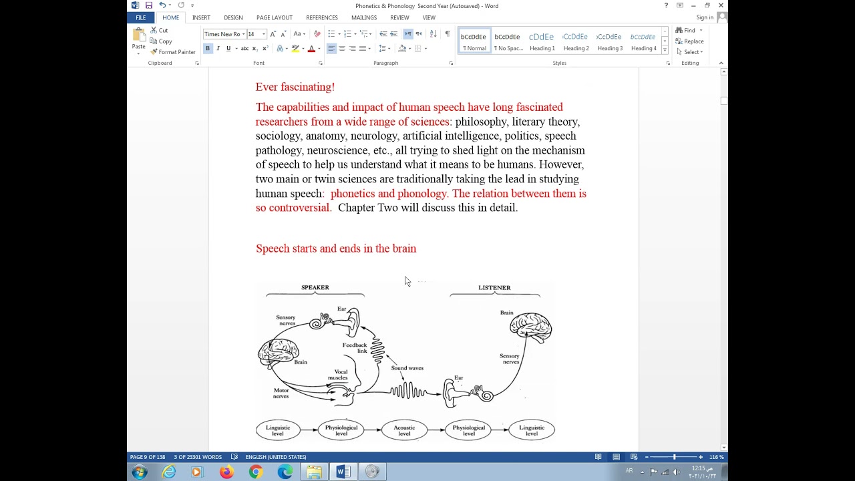Image resolution: width=855 pixels, height=481 pixels.
Task: Open the font name dropdown
Action: (x=242, y=34)
